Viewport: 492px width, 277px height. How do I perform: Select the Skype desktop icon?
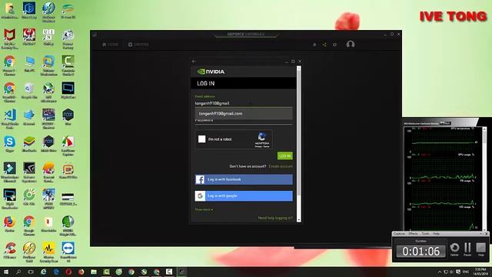pos(9,144)
